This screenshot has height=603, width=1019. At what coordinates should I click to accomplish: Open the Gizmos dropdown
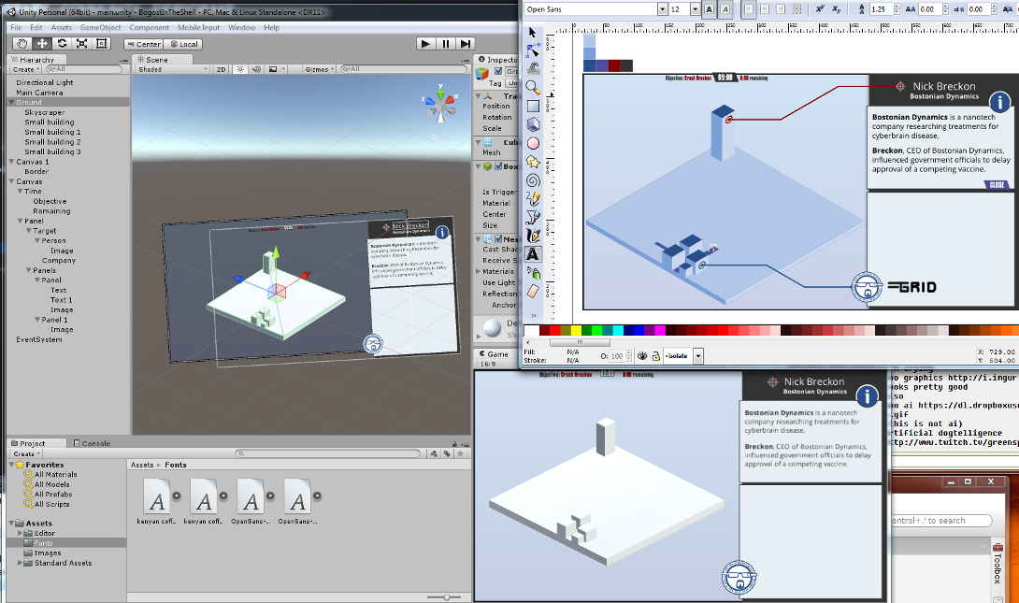click(319, 69)
